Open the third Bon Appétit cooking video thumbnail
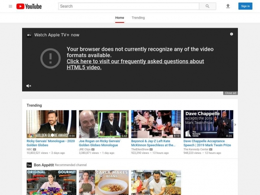The height and width of the screenshot is (195, 260). (156, 182)
